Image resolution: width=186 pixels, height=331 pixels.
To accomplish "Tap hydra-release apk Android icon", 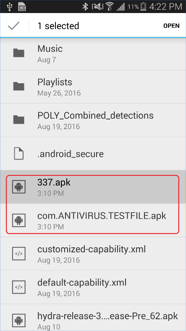I will click(x=19, y=320).
